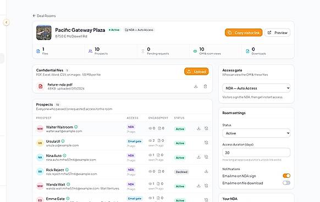Copy the visitor link
320x202 pixels.
point(244,32)
